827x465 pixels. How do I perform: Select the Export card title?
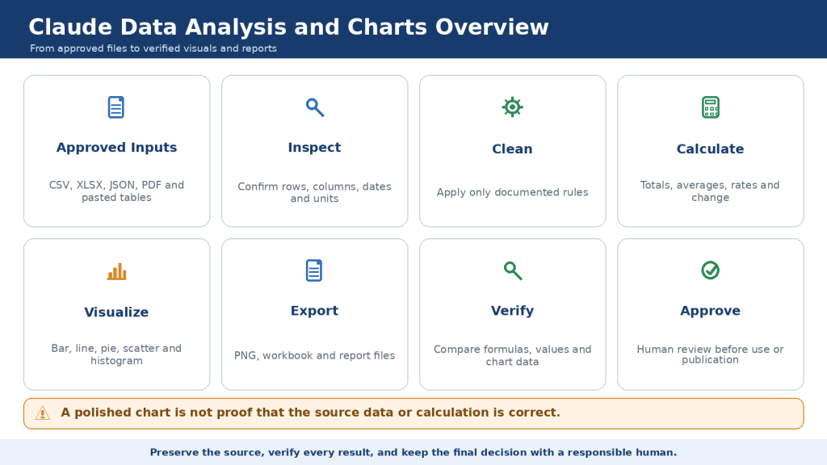click(314, 311)
